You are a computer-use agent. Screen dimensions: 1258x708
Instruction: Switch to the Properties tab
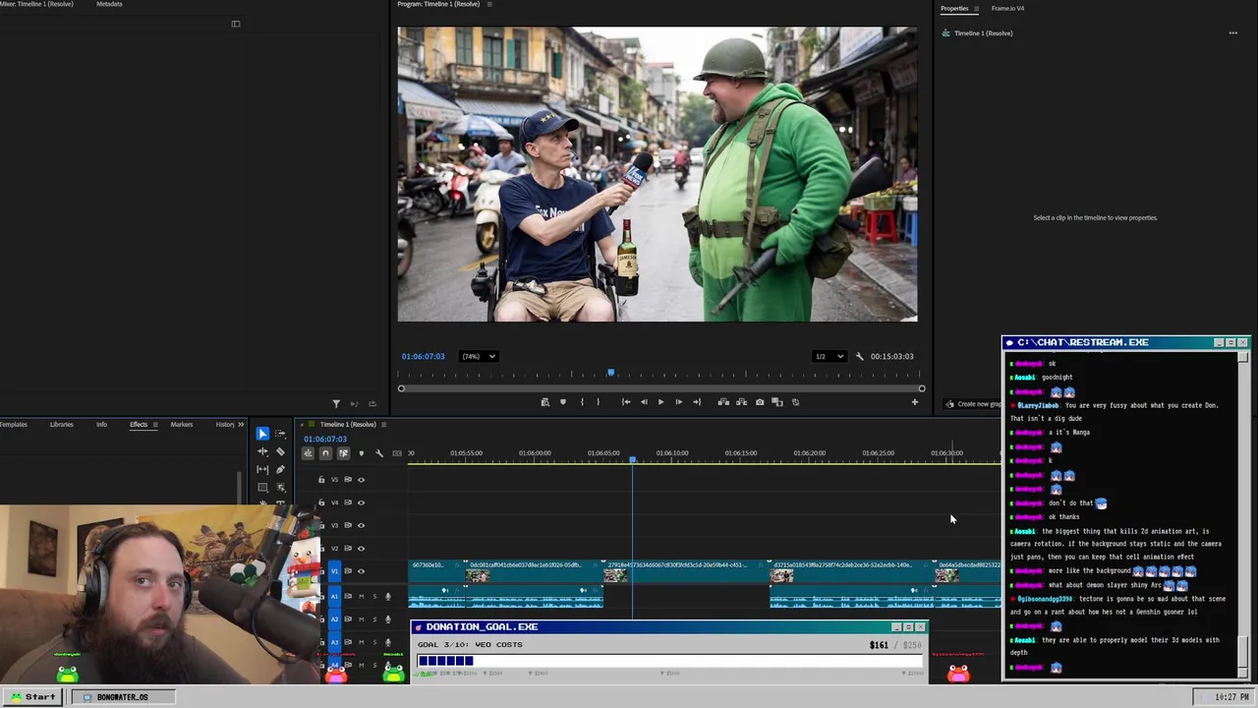(954, 8)
